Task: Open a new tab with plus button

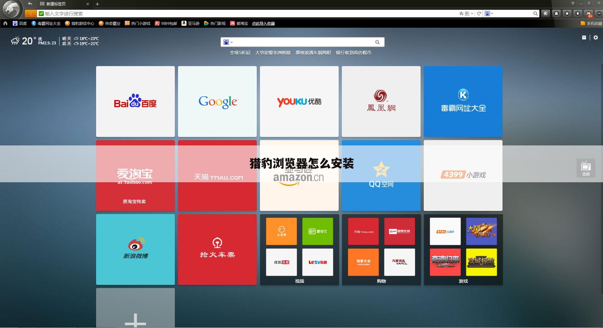Action: [97, 4]
